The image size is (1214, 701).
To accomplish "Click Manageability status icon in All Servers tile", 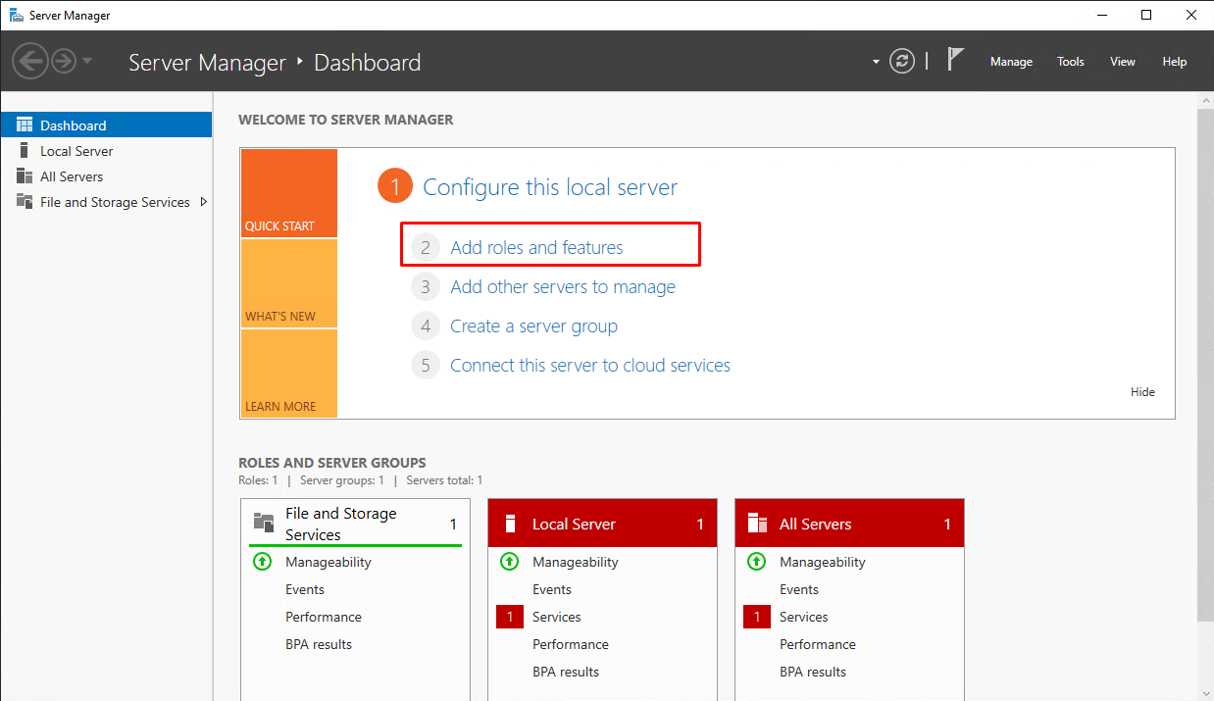I will click(756, 562).
